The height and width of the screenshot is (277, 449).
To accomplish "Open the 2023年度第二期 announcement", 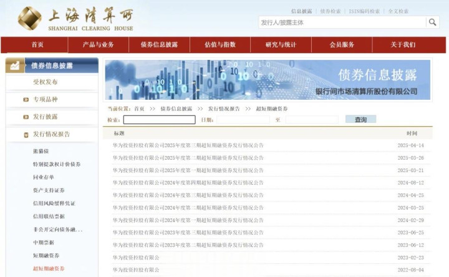I will click(x=188, y=245).
